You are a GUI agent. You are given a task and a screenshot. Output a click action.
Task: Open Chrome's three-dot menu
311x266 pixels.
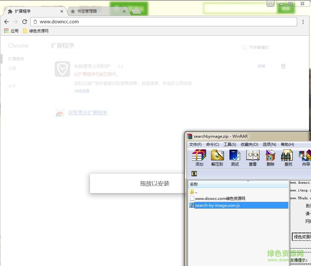coord(303,22)
